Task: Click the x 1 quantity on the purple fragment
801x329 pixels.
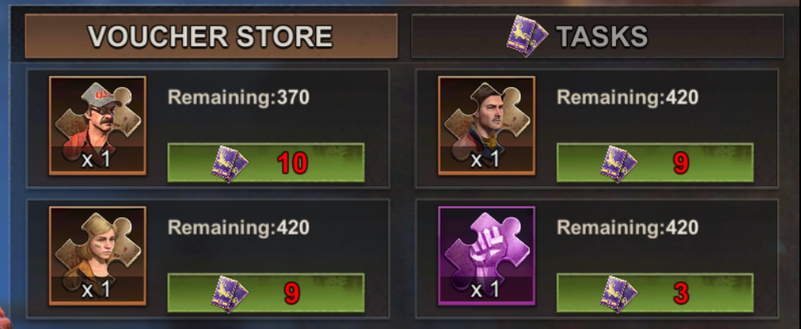Action: pyautogui.click(x=483, y=289)
